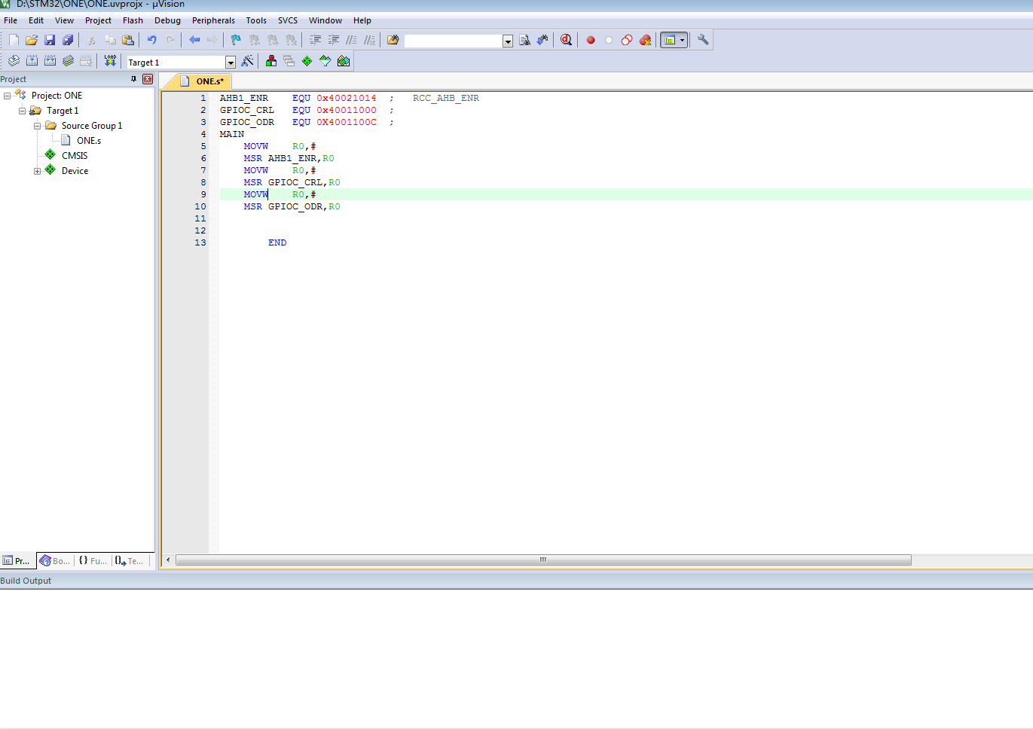Indent the selected lines
The height and width of the screenshot is (729, 1033).
(316, 40)
